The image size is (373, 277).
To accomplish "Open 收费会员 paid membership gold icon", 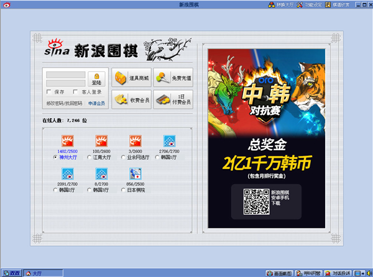I will 132,99.
